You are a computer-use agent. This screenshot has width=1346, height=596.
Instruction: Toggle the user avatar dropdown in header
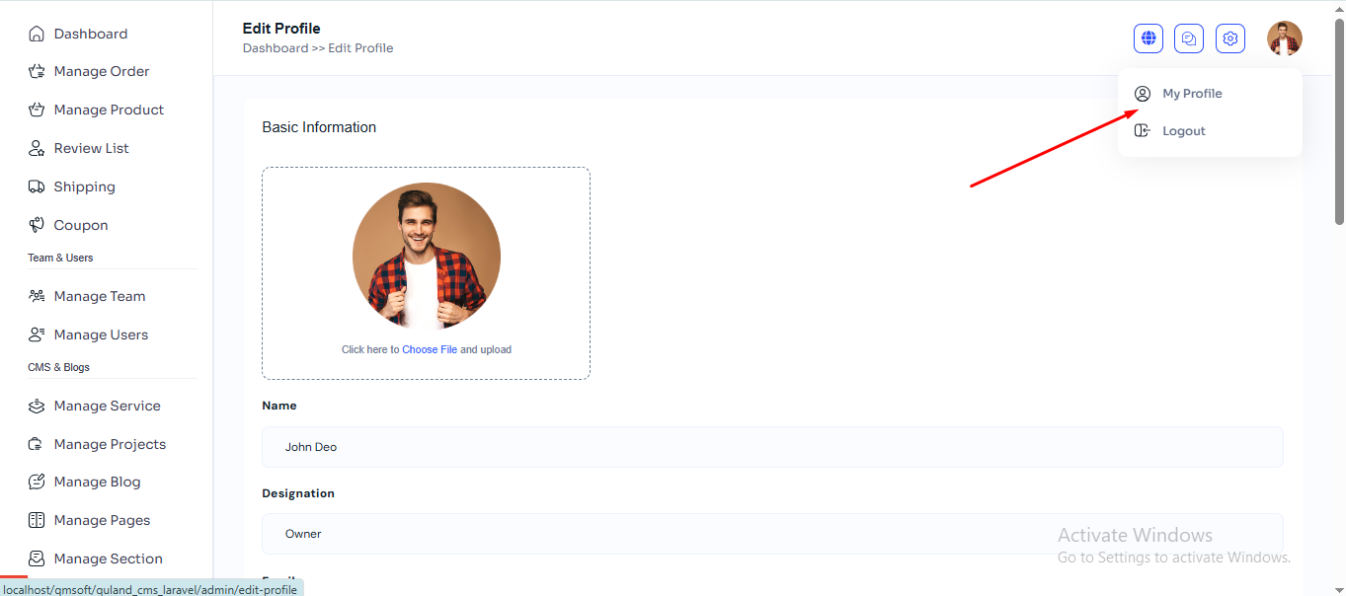point(1285,38)
